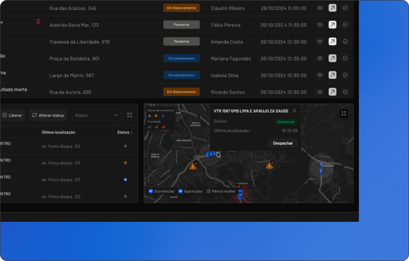Click the Liberar button
Viewport: 409px width, 261px height.
coord(12,115)
